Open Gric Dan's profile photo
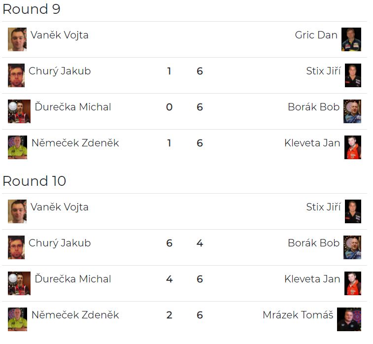Viewport: 373px width, 344px height. 351,39
